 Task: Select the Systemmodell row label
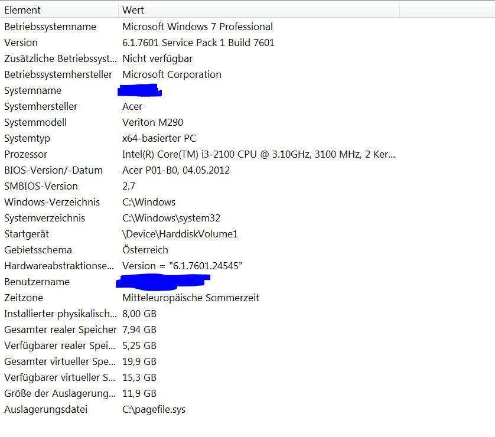point(35,122)
